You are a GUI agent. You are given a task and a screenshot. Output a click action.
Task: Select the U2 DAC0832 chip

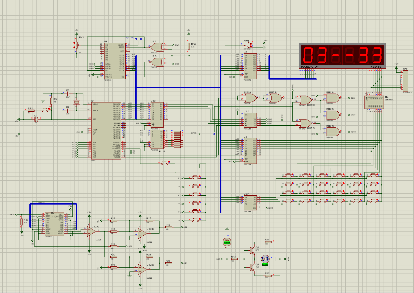[x=54, y=224]
